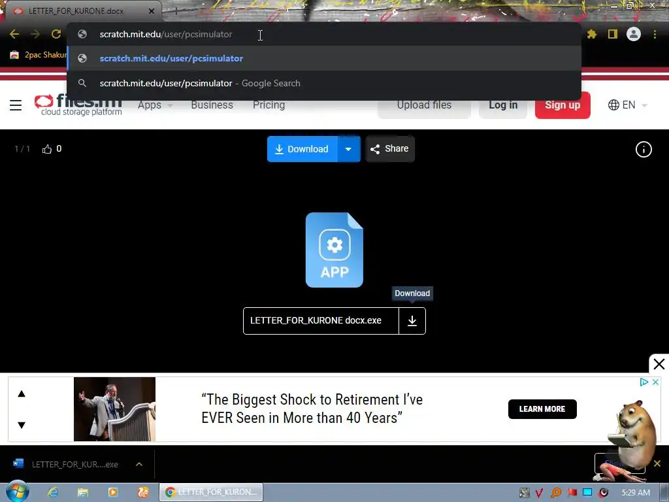Click the Upload files button

(x=424, y=105)
